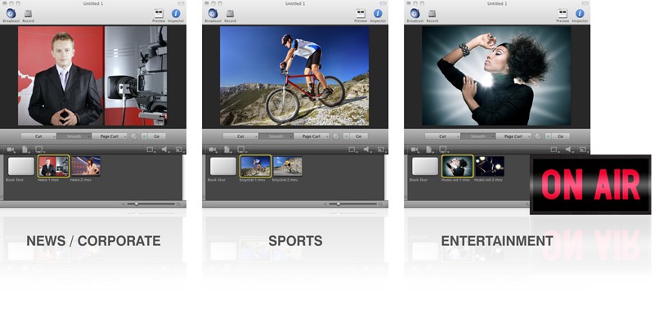The image size is (654, 313).
Task: Open Smooth transition dropdown in sports window
Action: tap(275, 136)
